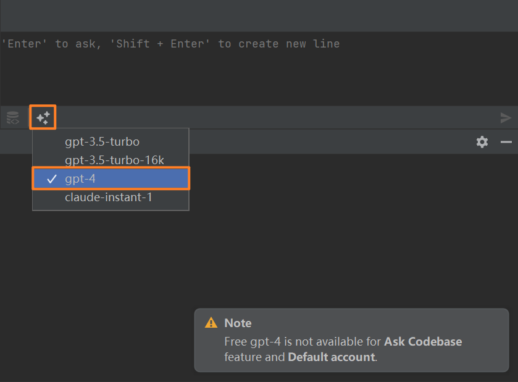Open the sparkle model selector icon
The image size is (518, 382).
point(43,117)
